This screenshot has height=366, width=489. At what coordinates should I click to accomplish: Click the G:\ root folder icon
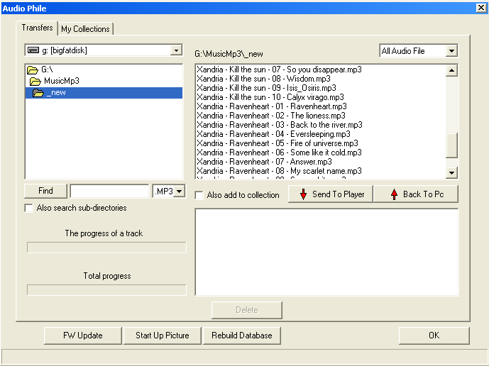point(33,70)
